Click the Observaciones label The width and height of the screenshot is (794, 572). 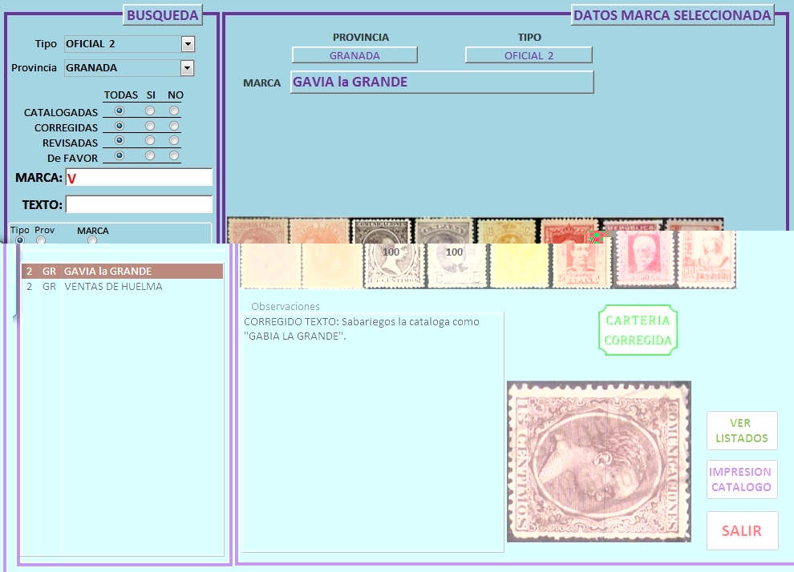click(x=286, y=306)
